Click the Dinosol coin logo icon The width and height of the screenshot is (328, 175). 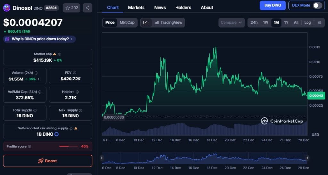click(x=6, y=8)
